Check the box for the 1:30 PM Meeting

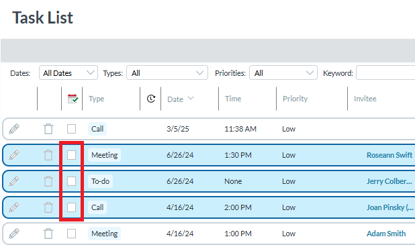tap(71, 155)
